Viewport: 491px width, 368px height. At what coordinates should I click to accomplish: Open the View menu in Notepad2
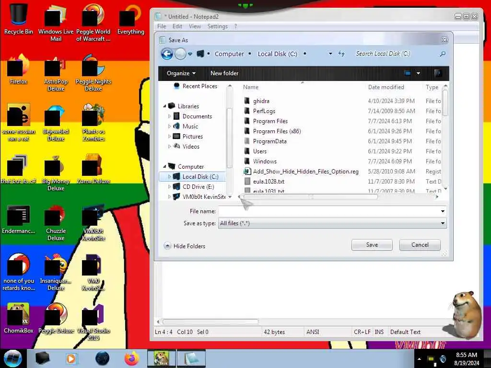(x=195, y=26)
